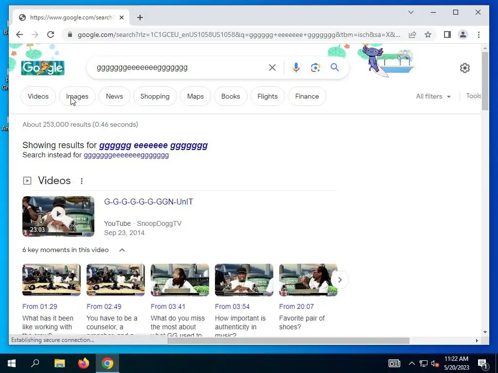498x373 pixels.
Task: Show hidden system tray icons
Action: click(411, 363)
